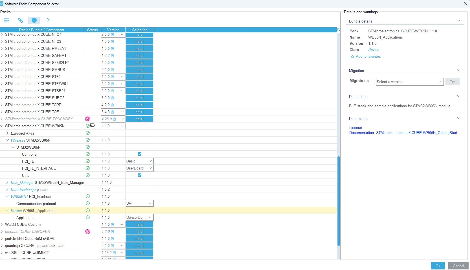Select the Wireless STM32WB05N bundle row

[x=169, y=140]
